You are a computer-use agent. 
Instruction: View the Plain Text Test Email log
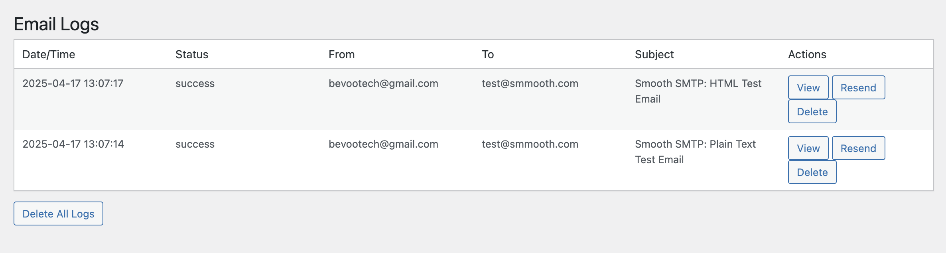click(x=808, y=148)
